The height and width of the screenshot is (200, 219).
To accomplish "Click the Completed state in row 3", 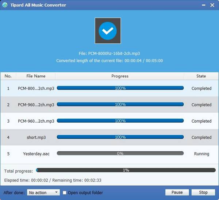I will pyautogui.click(x=201, y=121).
